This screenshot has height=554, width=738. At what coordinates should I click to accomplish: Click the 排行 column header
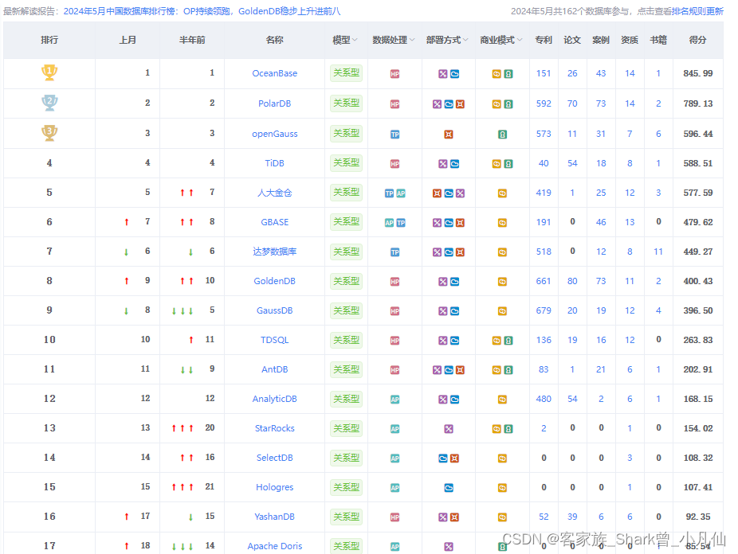click(x=49, y=40)
